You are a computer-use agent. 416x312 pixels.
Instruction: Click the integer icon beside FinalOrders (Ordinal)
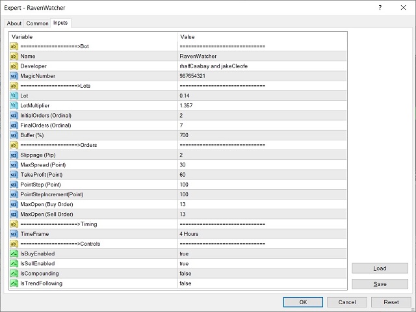click(x=14, y=125)
